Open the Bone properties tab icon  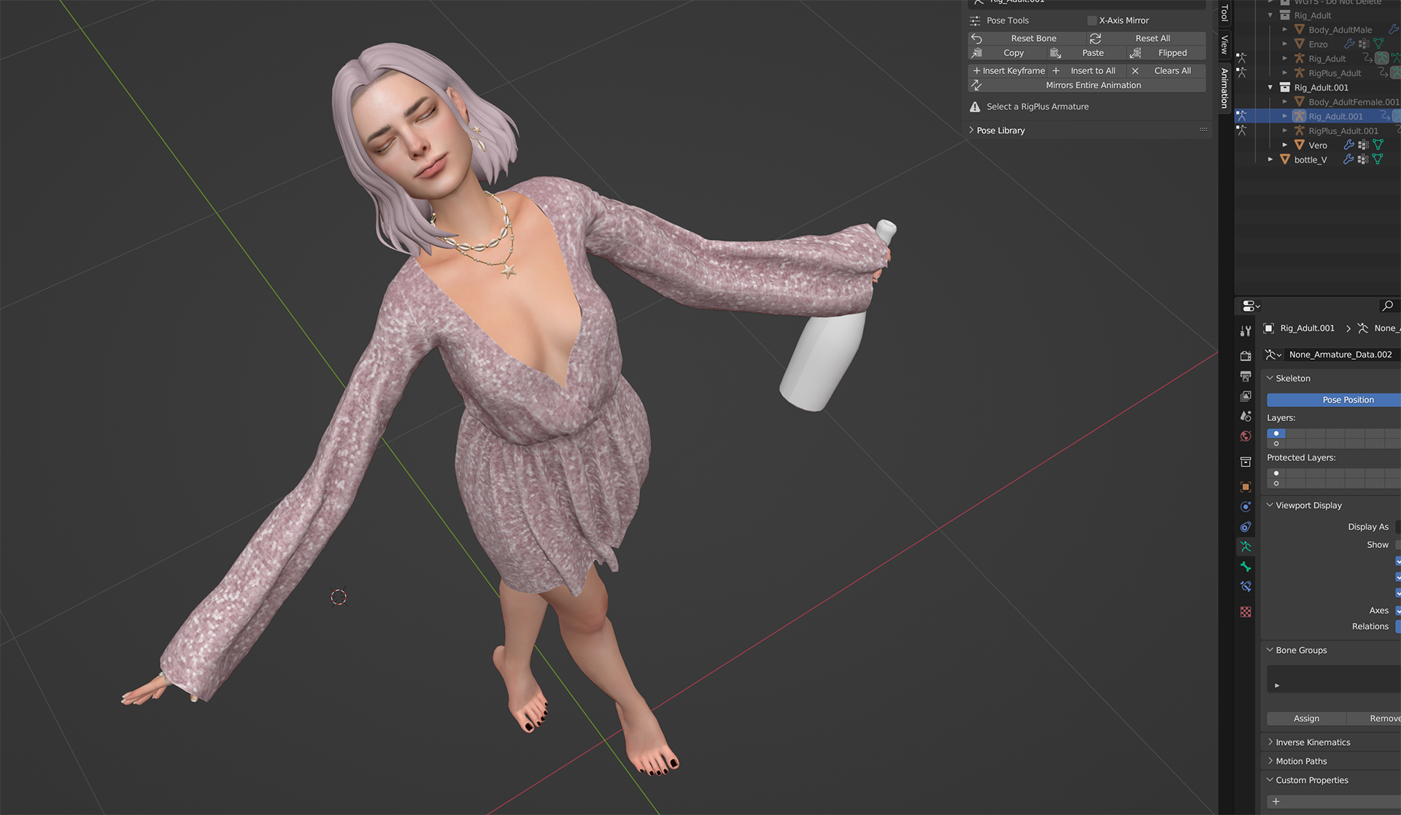tap(1246, 567)
